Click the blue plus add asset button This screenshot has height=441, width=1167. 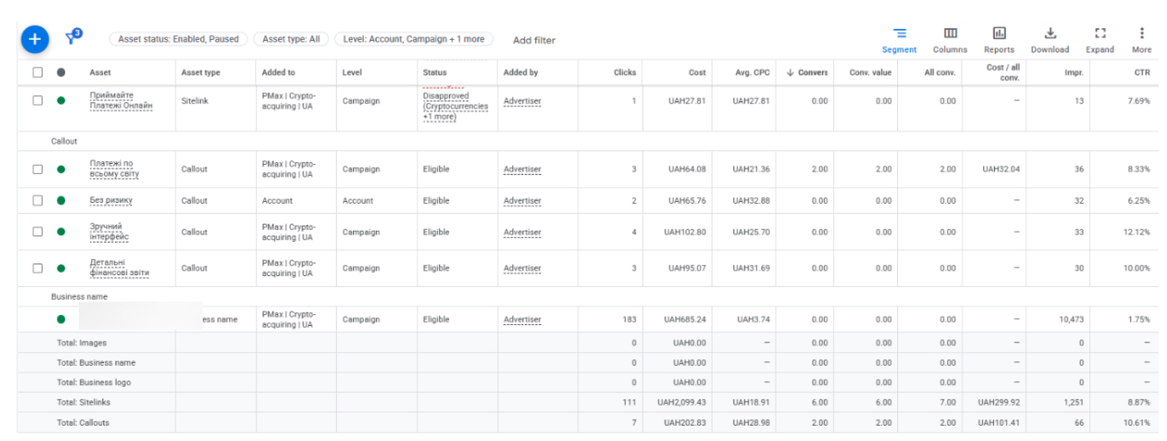pyautogui.click(x=34, y=39)
